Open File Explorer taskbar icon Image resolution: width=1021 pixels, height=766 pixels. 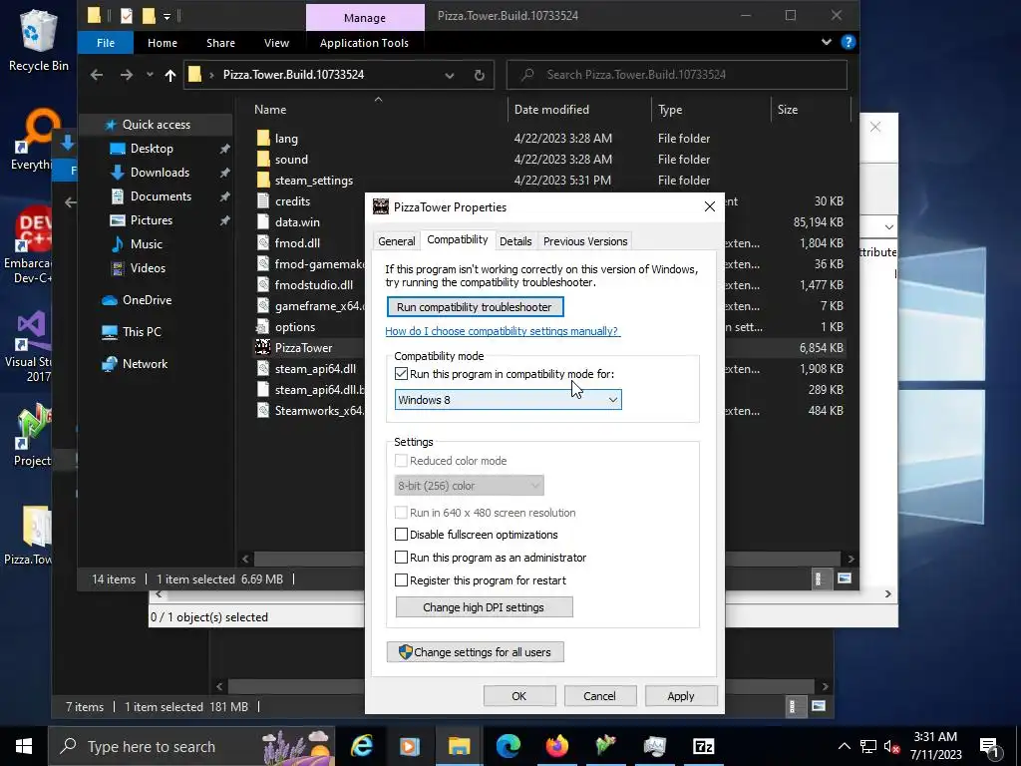(x=459, y=746)
